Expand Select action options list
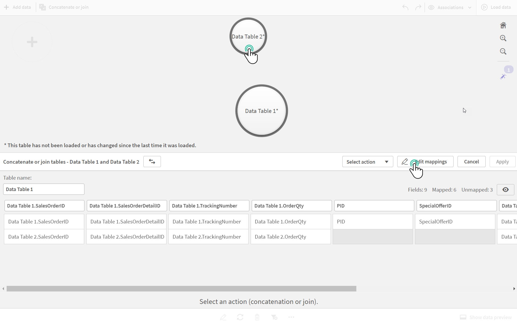 (x=386, y=161)
